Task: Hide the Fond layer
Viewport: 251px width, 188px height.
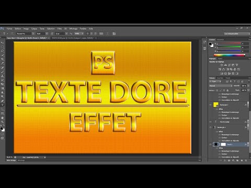Action: (x=210, y=144)
